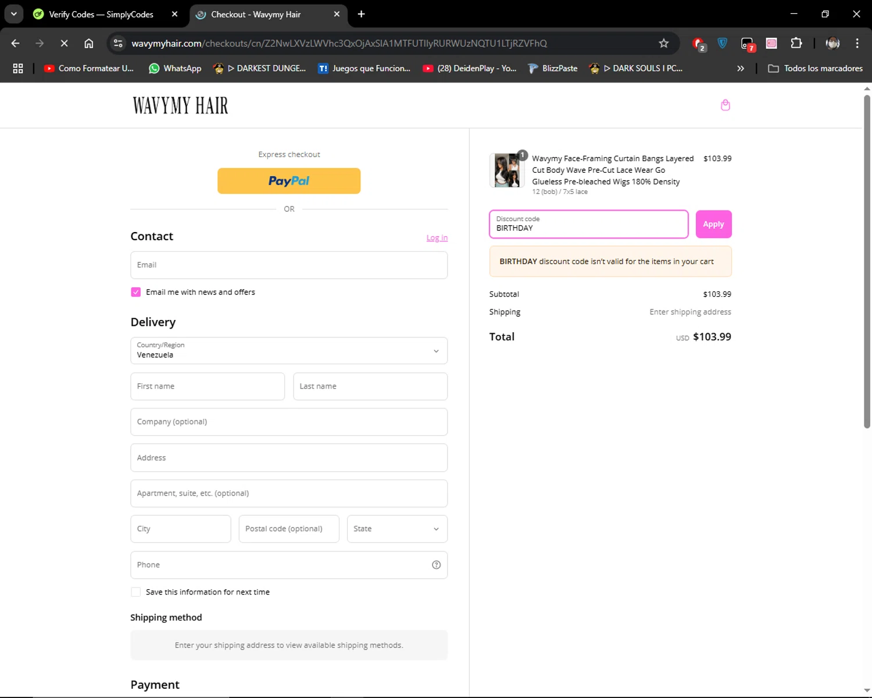Open the Extensions puzzle menu
Screen dimensions: 872x698
(x=796, y=43)
